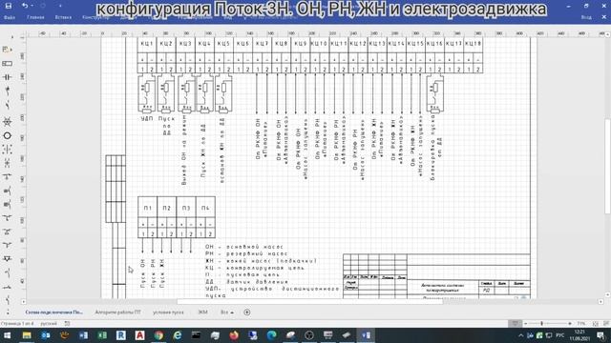Click the Вход sign-in button

tap(585, 17)
